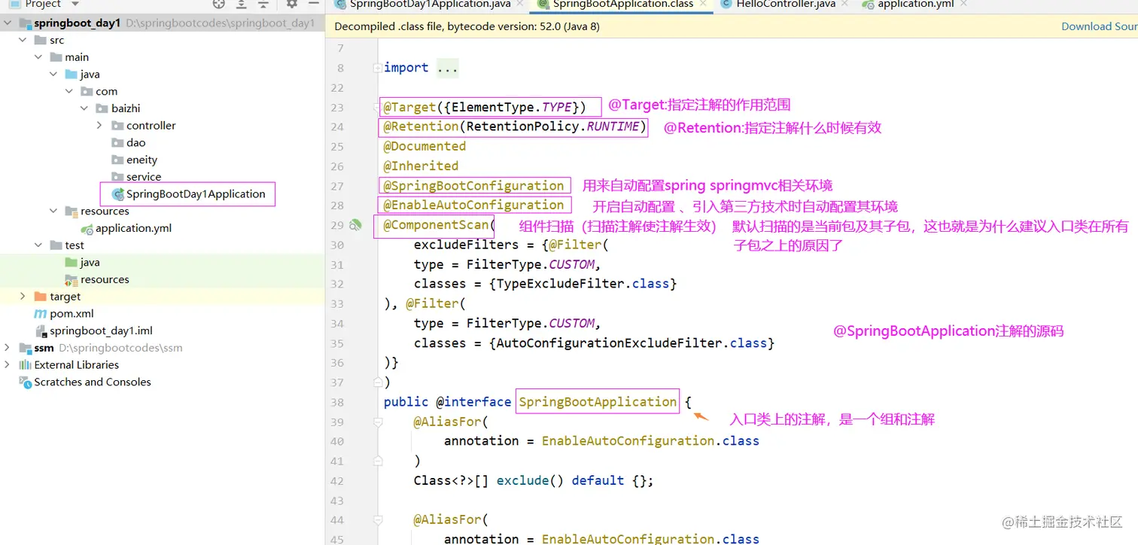The height and width of the screenshot is (545, 1138).
Task: Collapse the src folder node
Action: (x=23, y=40)
